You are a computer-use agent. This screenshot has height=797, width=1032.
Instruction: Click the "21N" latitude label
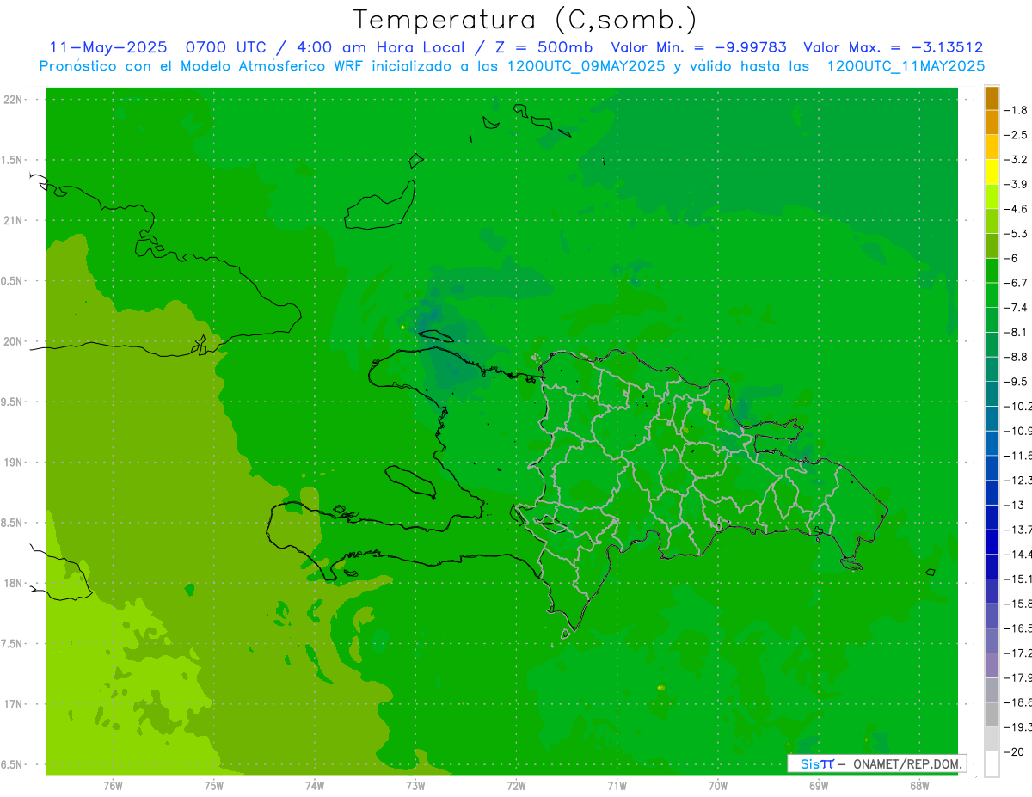pos(12,220)
